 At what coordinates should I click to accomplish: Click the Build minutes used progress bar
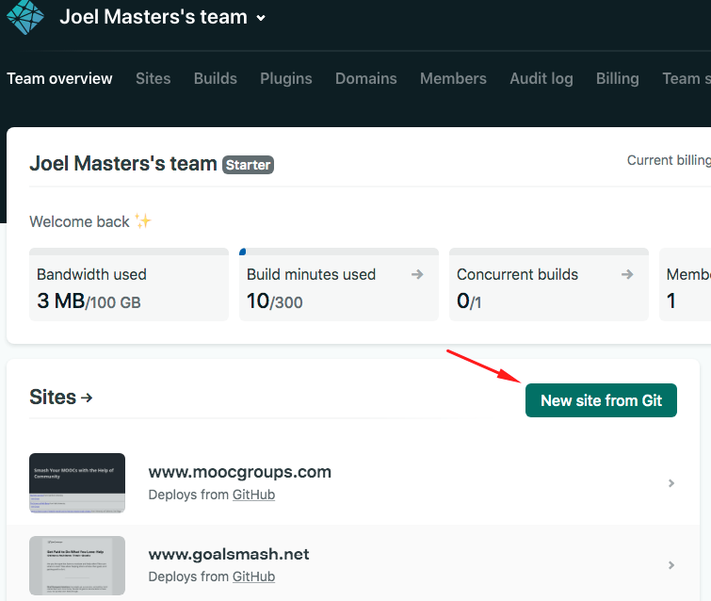tap(339, 252)
